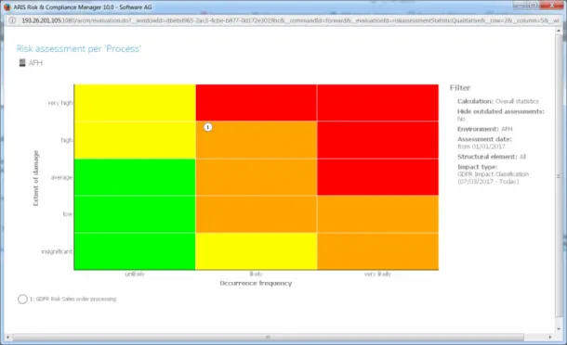Click the legend circle for GDPR Risk
This screenshot has height=345, width=567.
tap(22, 299)
